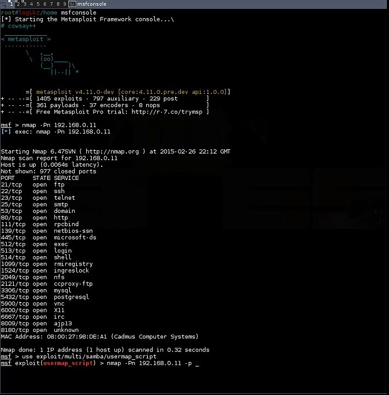Click the '512/tcp' exec port row

[34, 244]
